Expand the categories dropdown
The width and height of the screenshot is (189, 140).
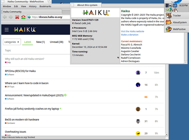[12, 42]
